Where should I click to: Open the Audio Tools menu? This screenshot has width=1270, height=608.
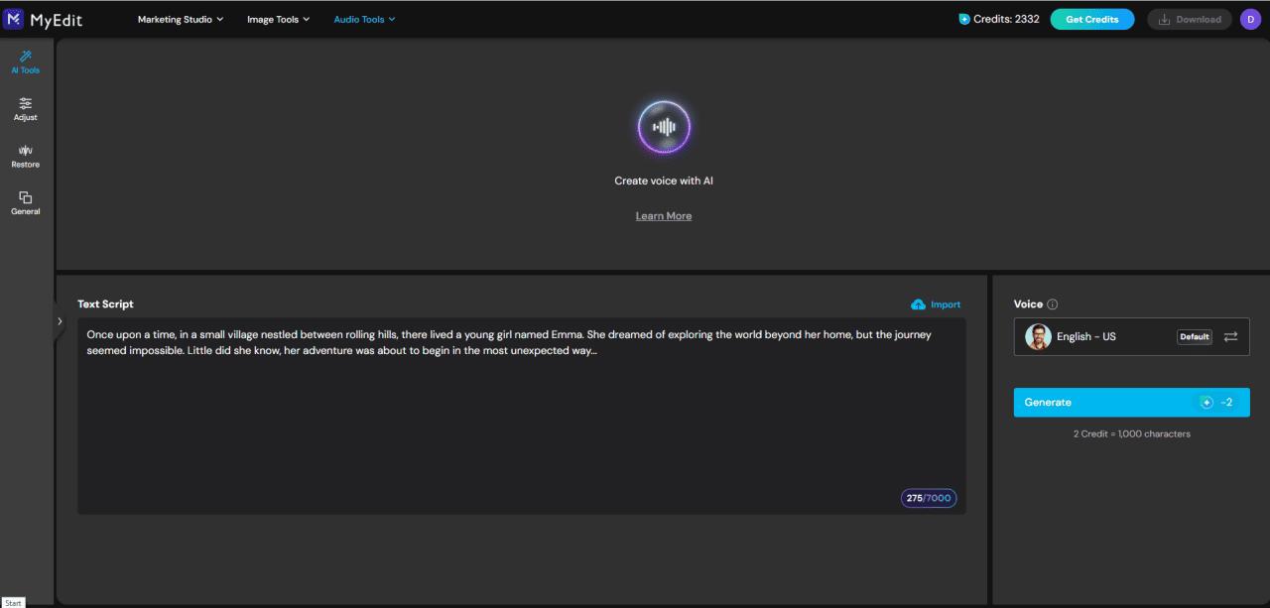tap(364, 18)
